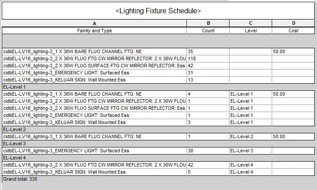Click the cost cell 50.00 in first row
Image resolution: width=317 pixels, height=190 pixels.
[293, 52]
